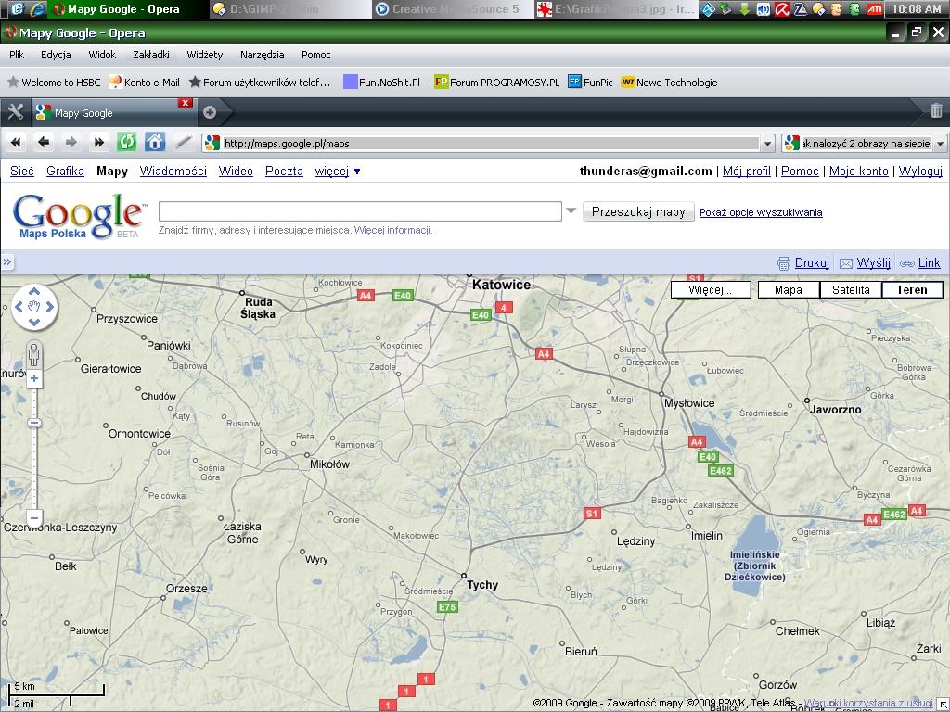950x712 pixels.
Task: Click the rewind navigation button
Action: pos(16,143)
